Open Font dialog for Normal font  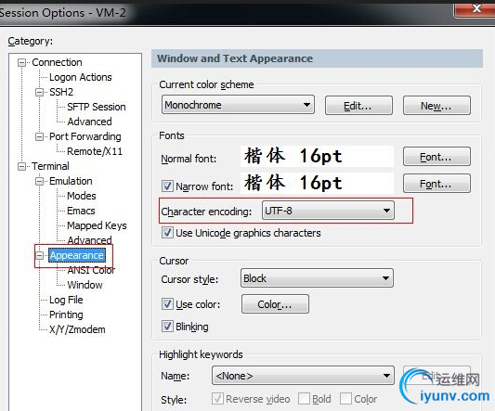click(436, 157)
